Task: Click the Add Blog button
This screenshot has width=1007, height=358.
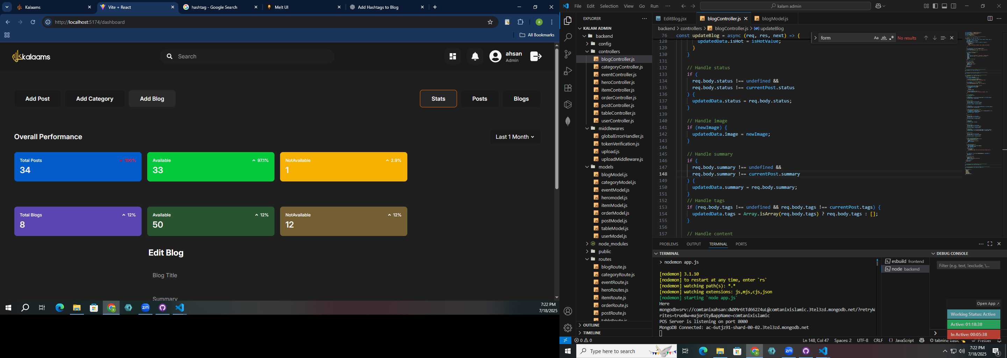Action: [152, 99]
